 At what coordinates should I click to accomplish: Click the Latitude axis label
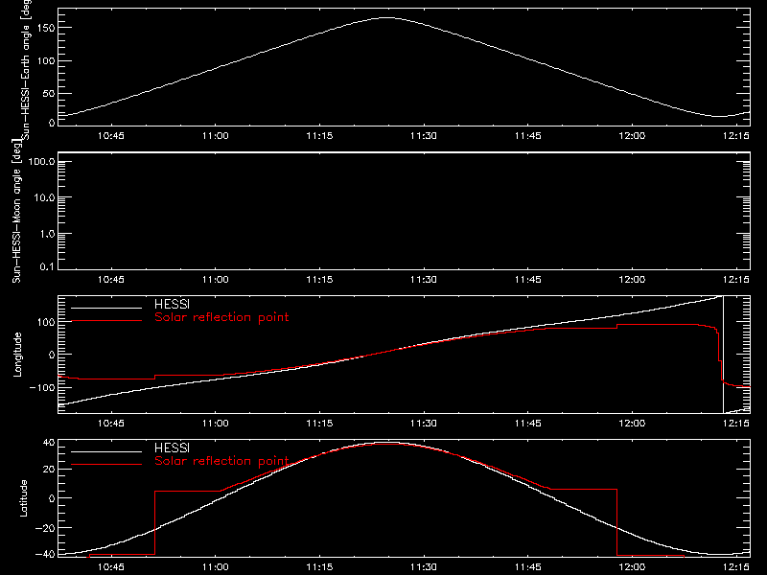[23, 498]
